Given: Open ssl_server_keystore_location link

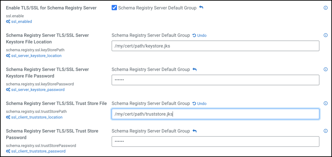Looking at the screenshot, I should [36, 56].
